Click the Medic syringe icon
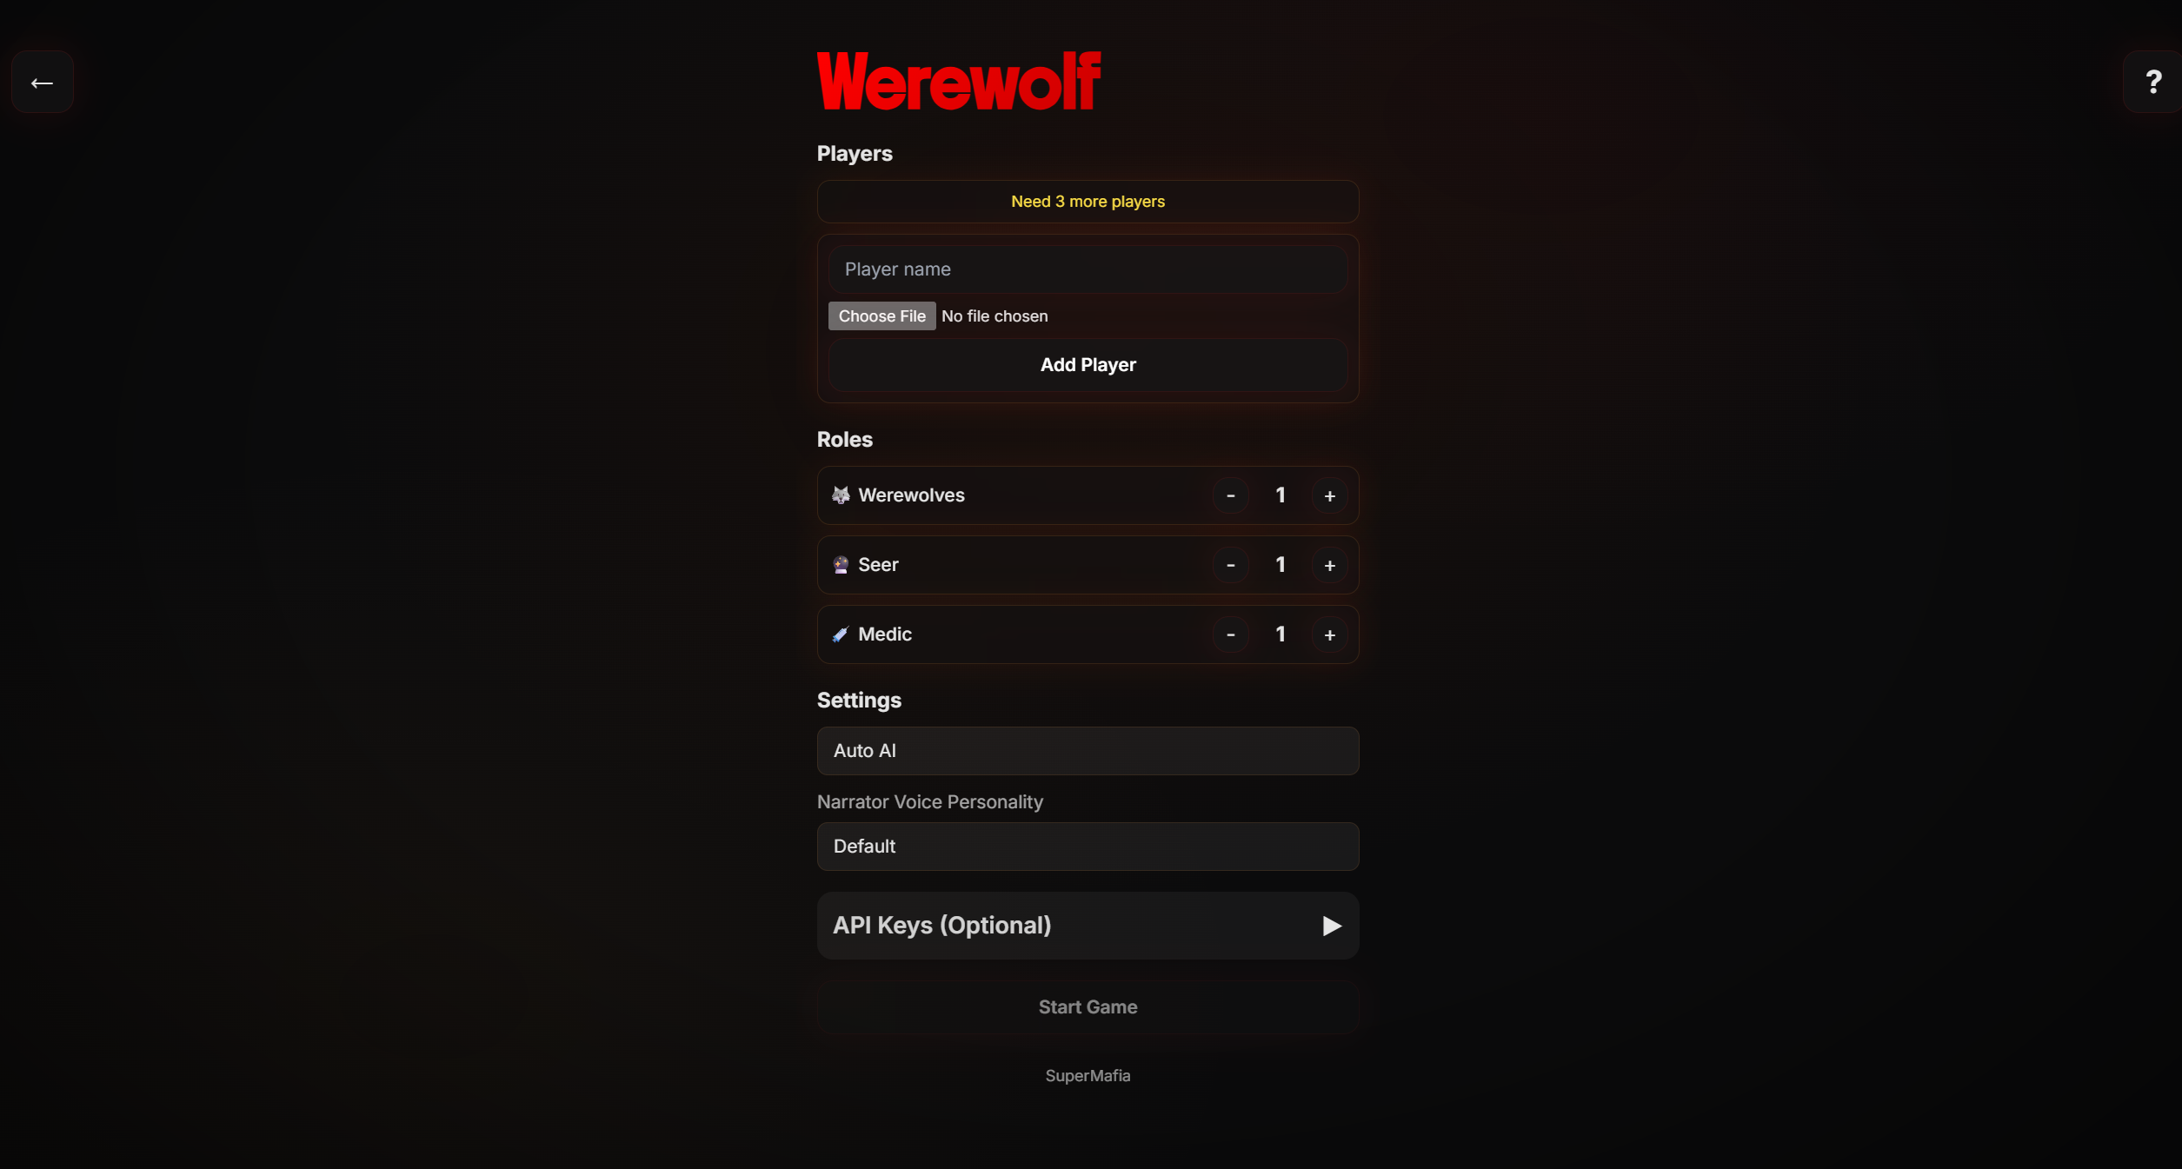 [x=840, y=634]
